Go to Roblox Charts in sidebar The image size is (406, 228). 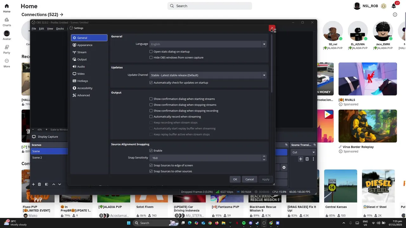tap(7, 22)
